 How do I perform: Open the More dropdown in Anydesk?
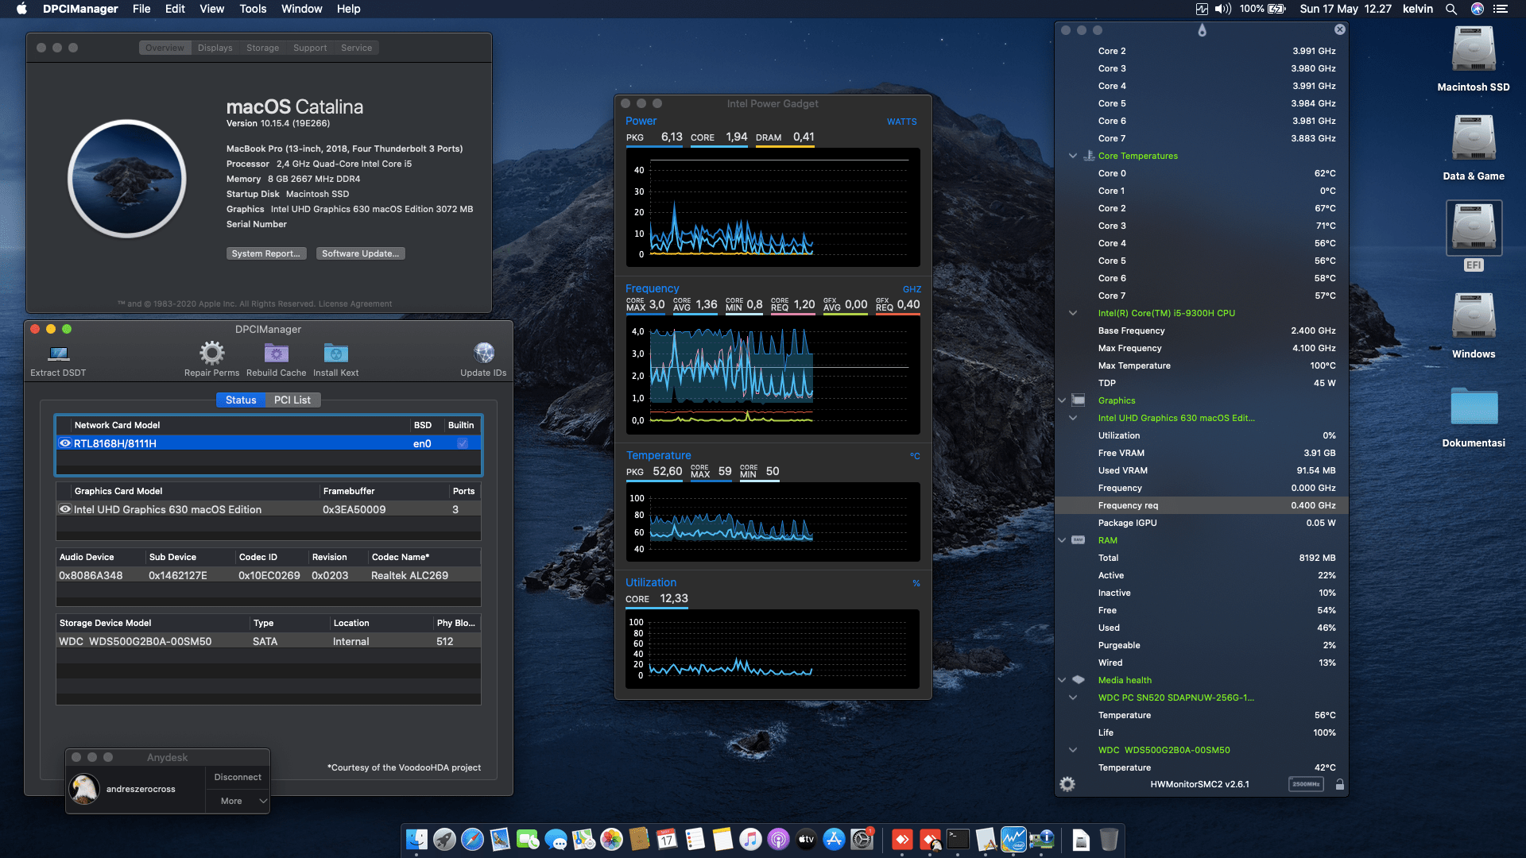point(238,801)
